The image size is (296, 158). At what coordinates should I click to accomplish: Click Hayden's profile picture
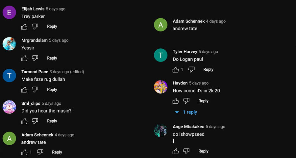coord(160,87)
